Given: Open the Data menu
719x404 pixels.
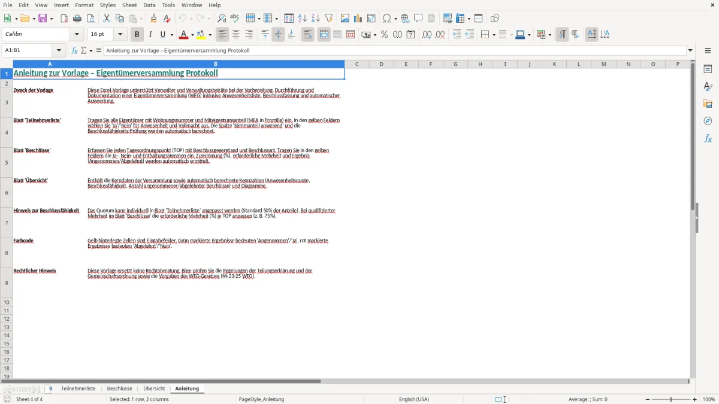Looking at the screenshot, I should [149, 5].
